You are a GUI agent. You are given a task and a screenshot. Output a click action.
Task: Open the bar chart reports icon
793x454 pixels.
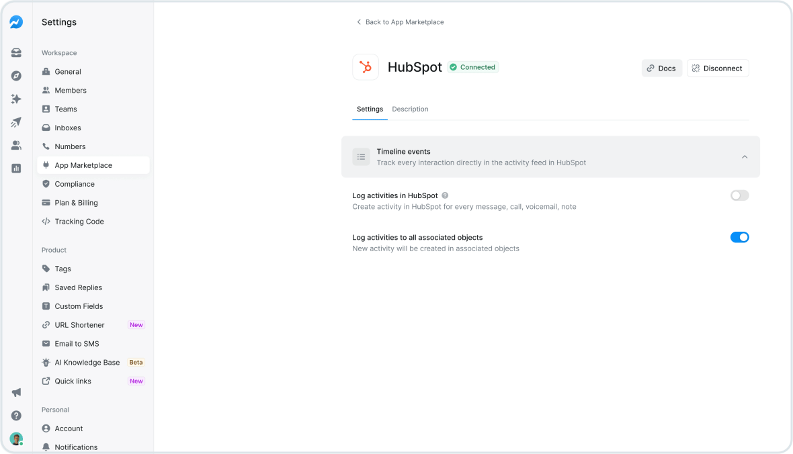pos(16,168)
